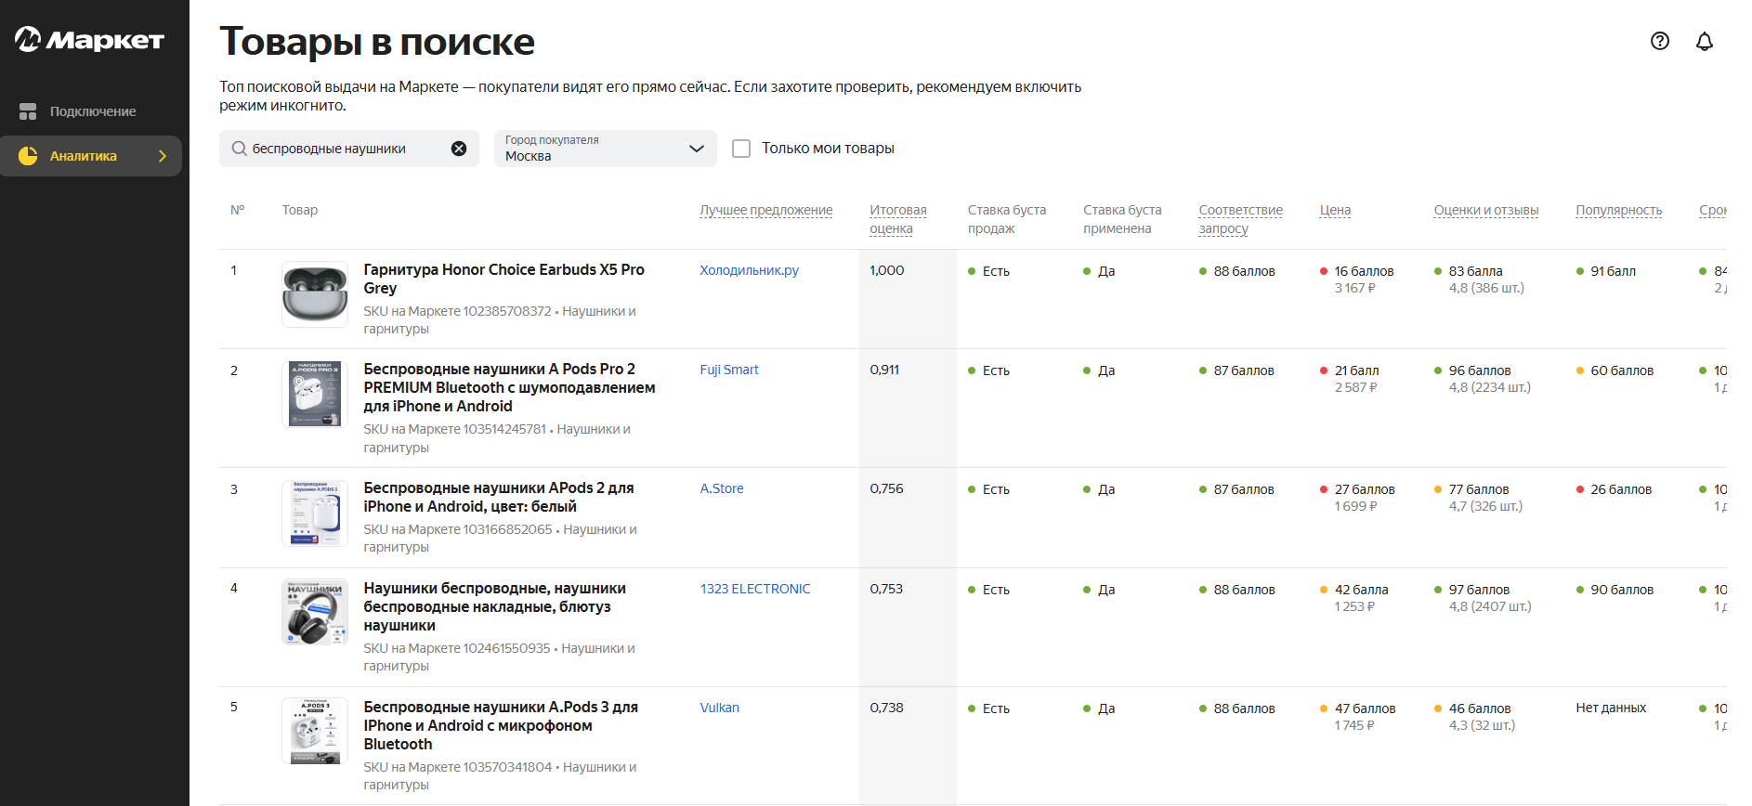Open the help question mark icon
This screenshot has width=1752, height=806.
(x=1660, y=41)
